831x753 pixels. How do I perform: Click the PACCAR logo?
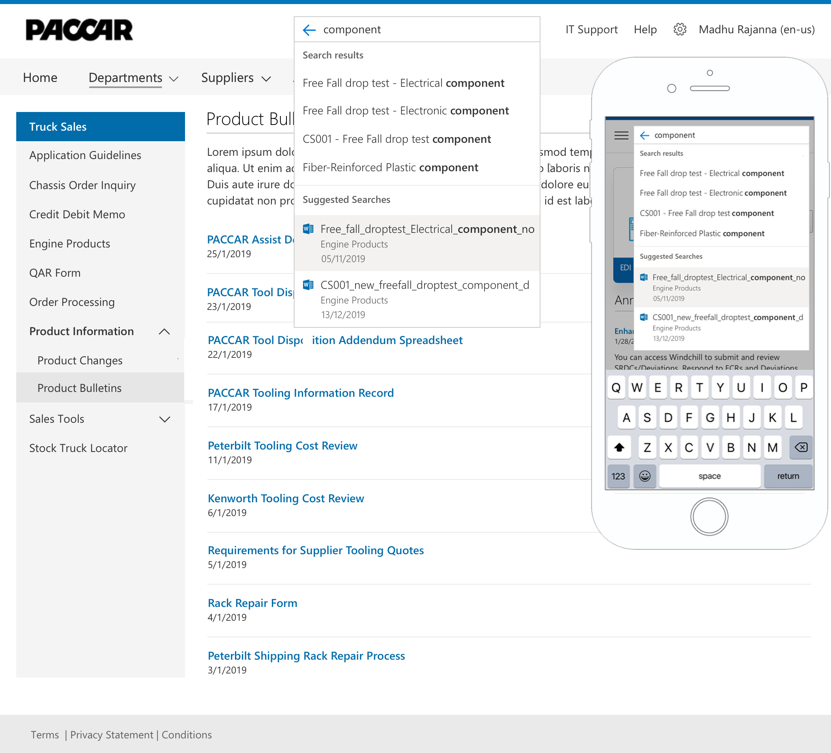tap(79, 30)
